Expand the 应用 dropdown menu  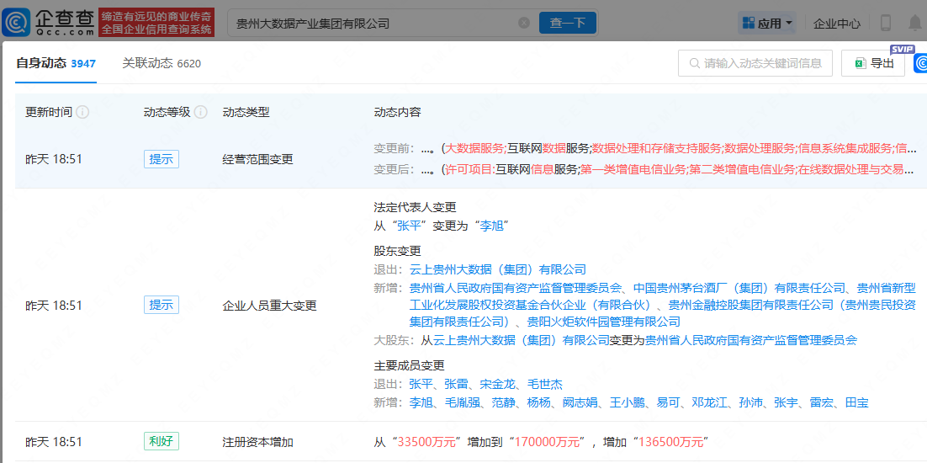click(x=766, y=24)
